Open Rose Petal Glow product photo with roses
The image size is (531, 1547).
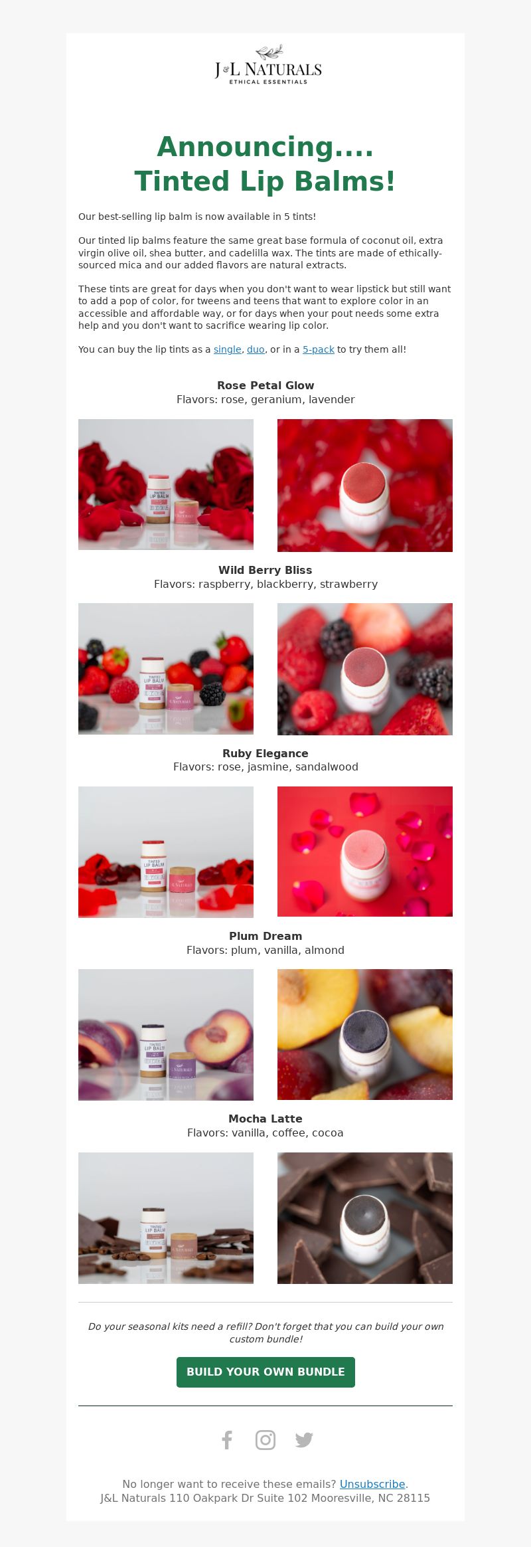(166, 484)
